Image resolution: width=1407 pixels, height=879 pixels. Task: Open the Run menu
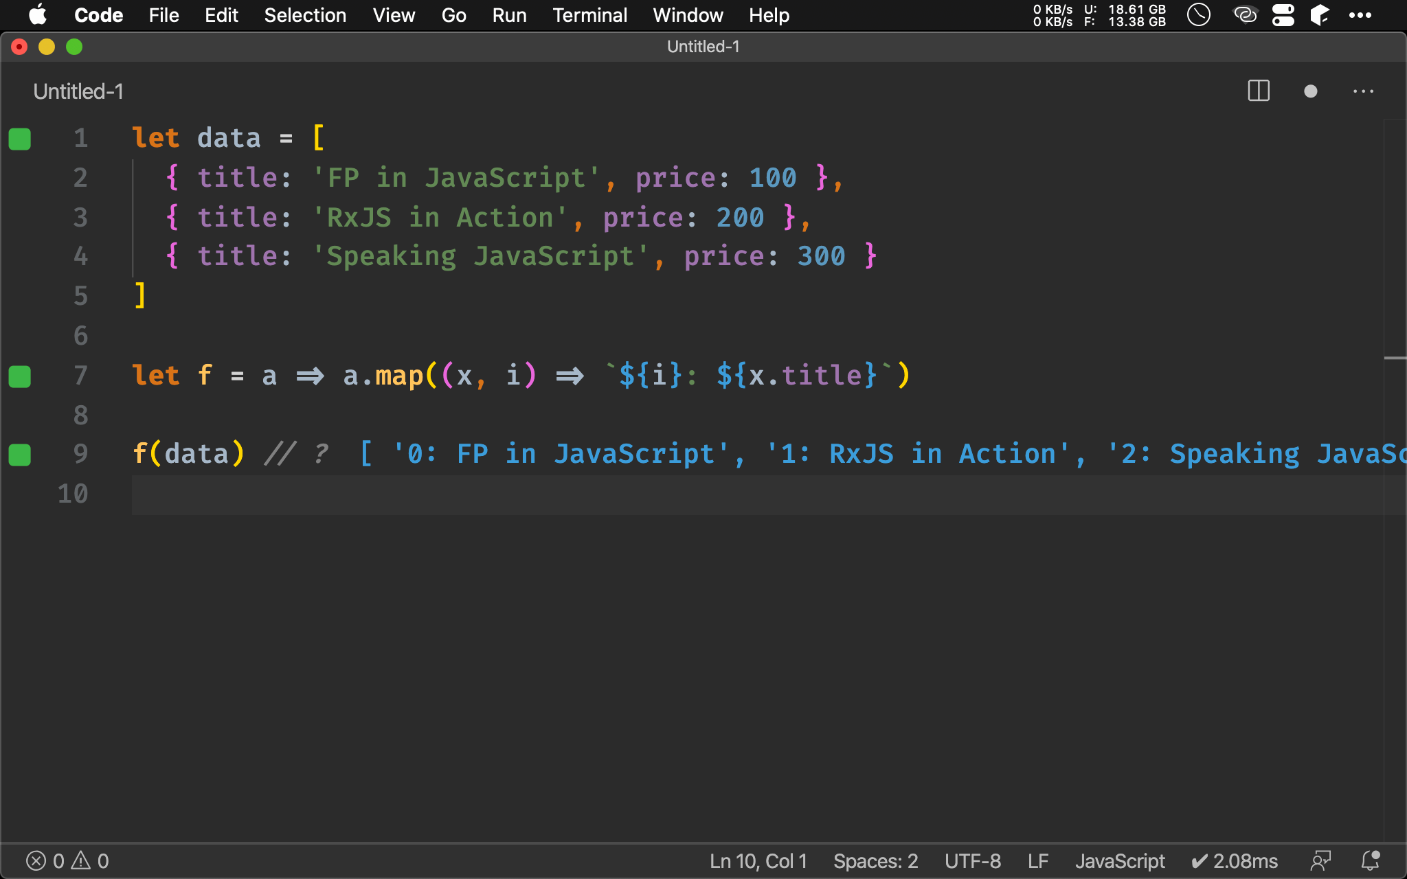pyautogui.click(x=509, y=15)
